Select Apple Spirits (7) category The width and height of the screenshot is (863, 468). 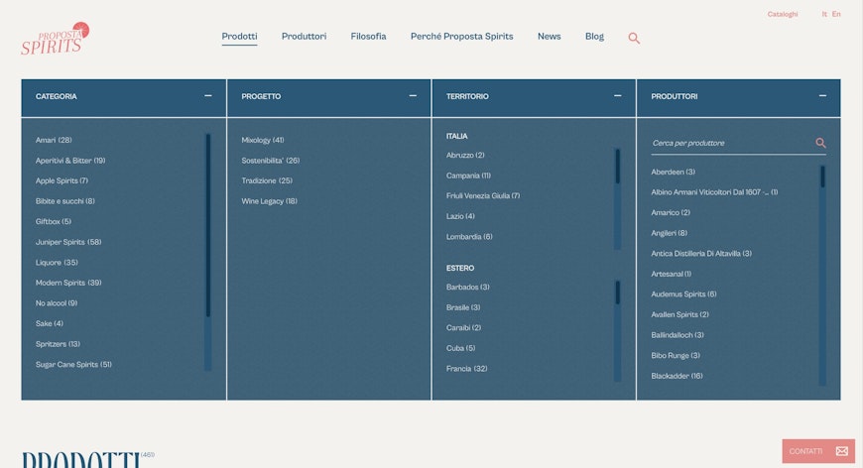click(62, 180)
